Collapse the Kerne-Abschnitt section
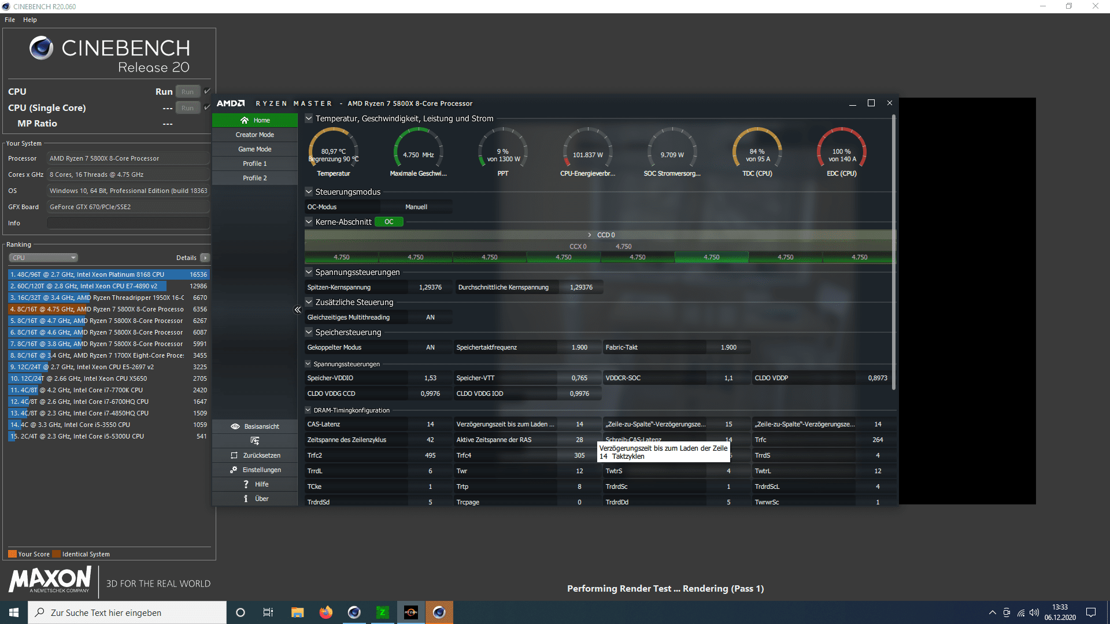The image size is (1110, 624). (x=309, y=222)
